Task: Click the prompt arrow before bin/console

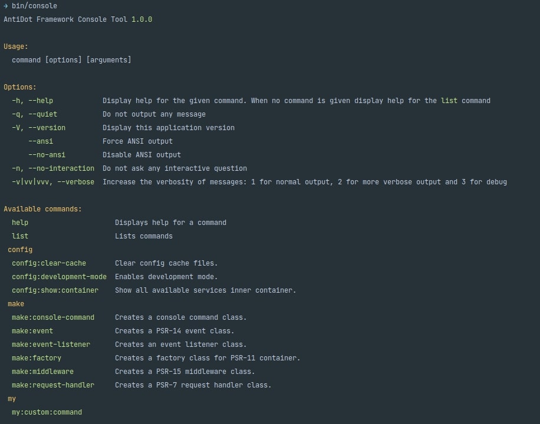Action: pos(5,6)
